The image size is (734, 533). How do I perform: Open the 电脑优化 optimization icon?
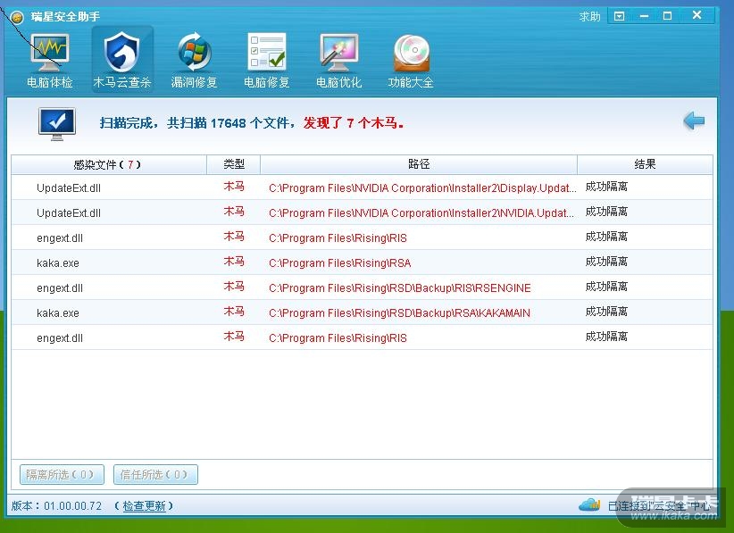(x=339, y=60)
